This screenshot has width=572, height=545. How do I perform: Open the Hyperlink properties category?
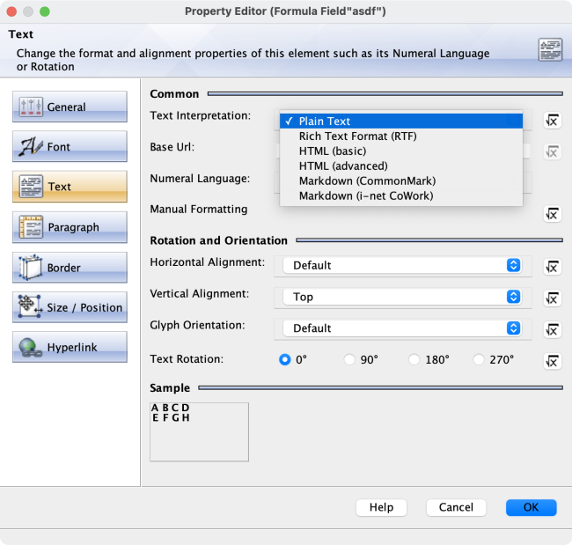pos(70,347)
